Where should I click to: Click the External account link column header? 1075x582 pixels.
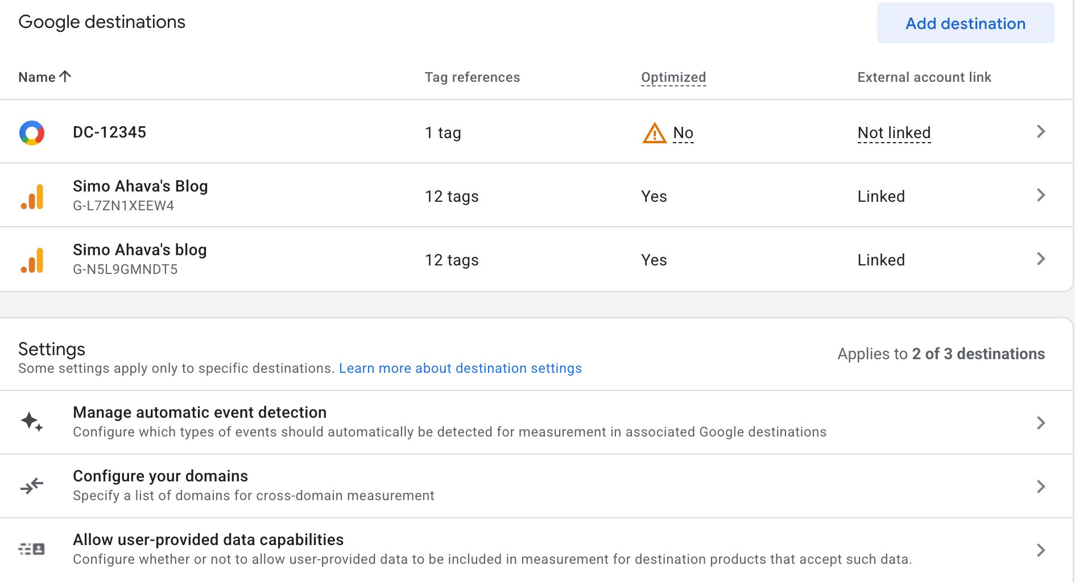click(x=924, y=77)
